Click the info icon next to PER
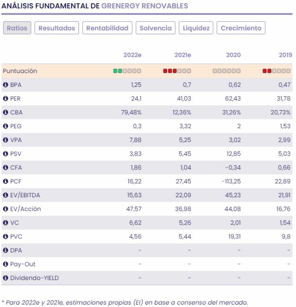 [x=6, y=99]
